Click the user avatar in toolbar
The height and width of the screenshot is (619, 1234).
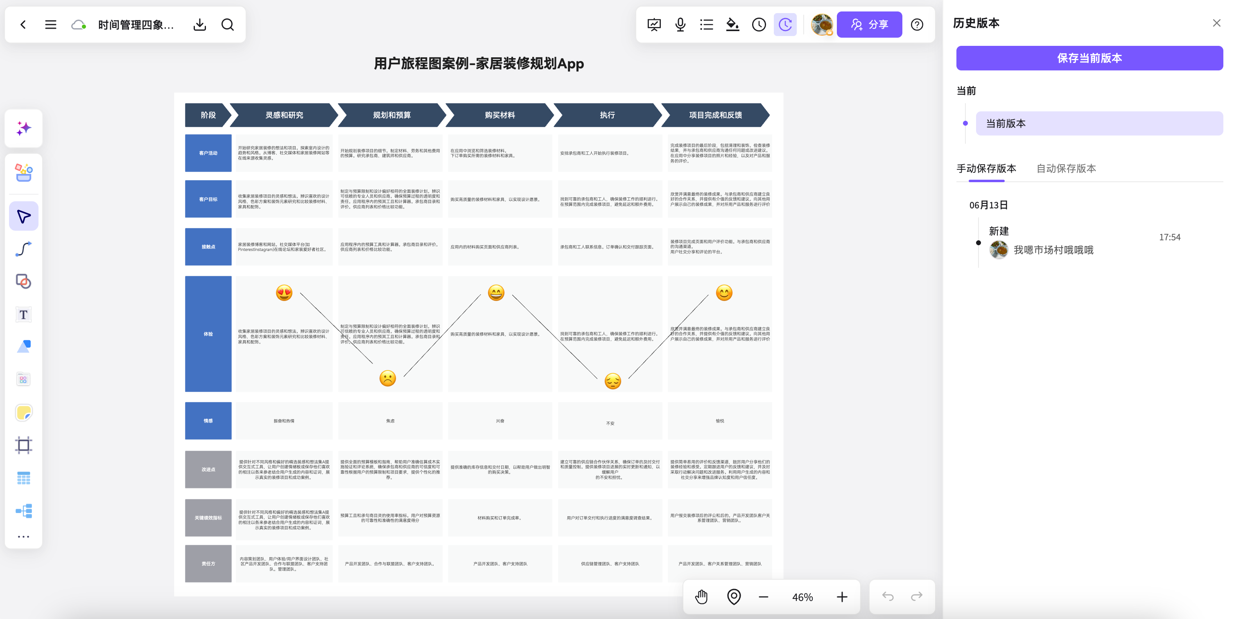tap(822, 25)
